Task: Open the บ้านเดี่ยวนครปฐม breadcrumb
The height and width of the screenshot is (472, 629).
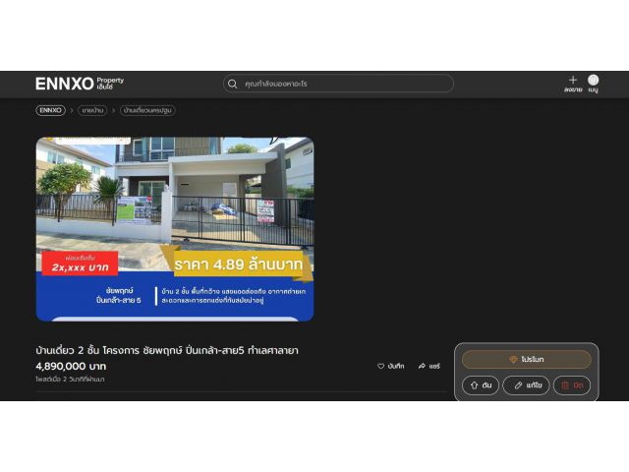Action: click(147, 110)
